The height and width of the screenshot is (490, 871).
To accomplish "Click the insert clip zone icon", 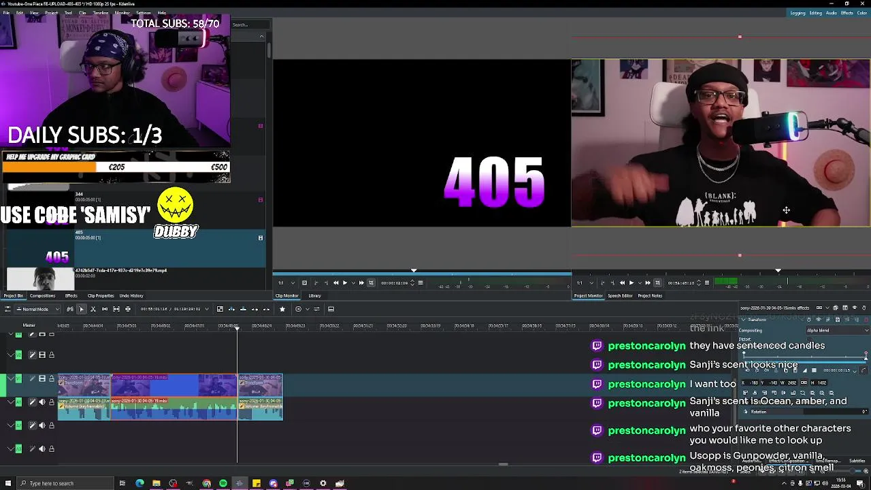I will coord(231,309).
